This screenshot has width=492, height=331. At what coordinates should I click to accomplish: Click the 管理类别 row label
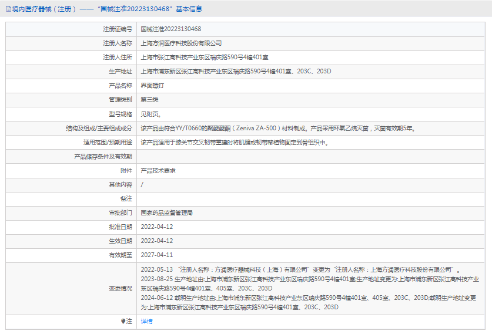[121, 100]
